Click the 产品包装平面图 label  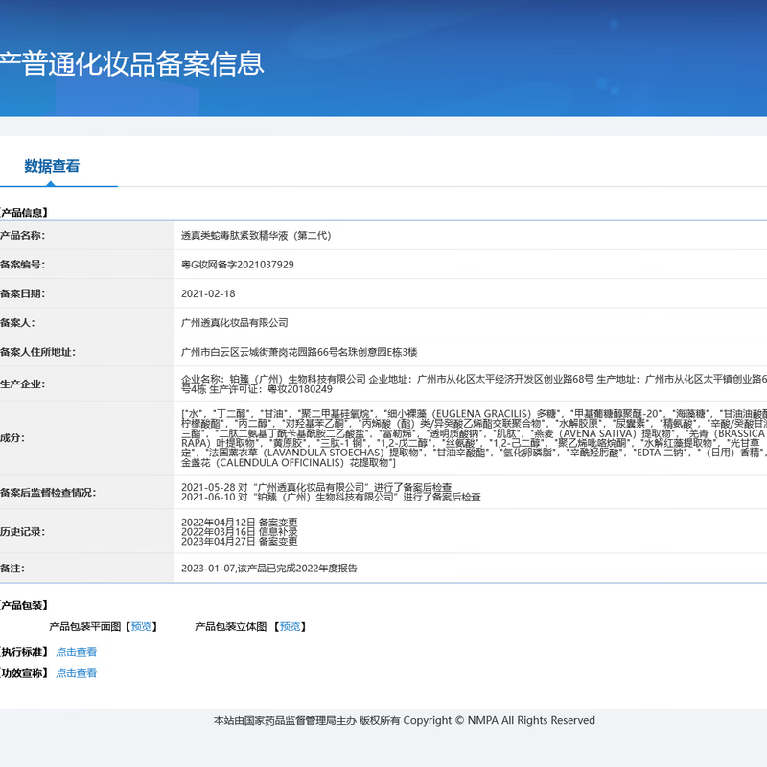pos(84,627)
